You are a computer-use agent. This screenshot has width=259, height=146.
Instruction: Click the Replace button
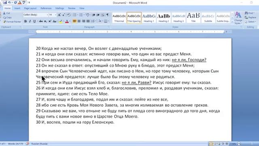[x=251, y=17]
